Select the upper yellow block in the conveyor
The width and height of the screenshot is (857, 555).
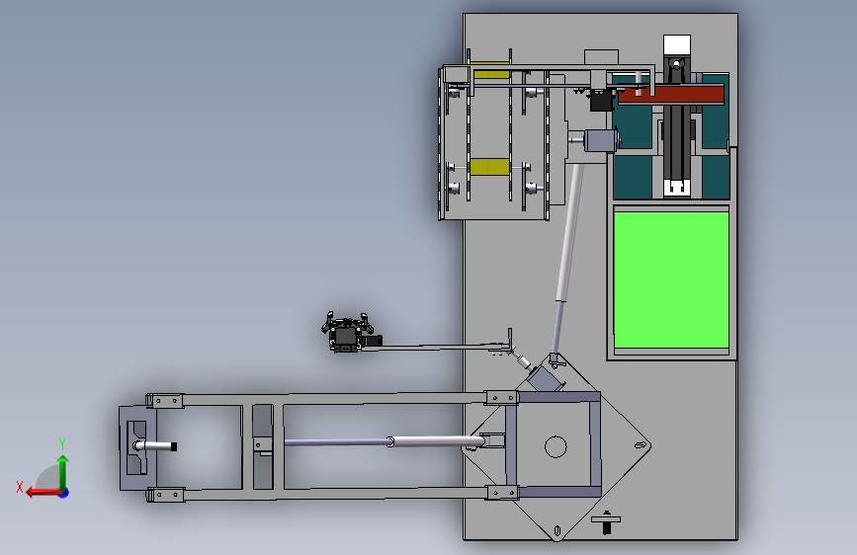(x=489, y=70)
